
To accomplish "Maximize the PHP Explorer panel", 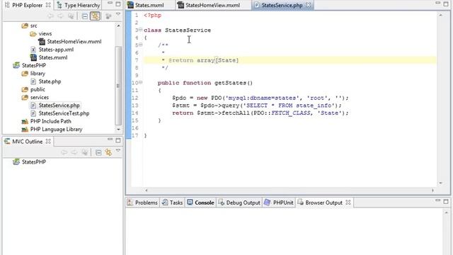I will (118, 4).
